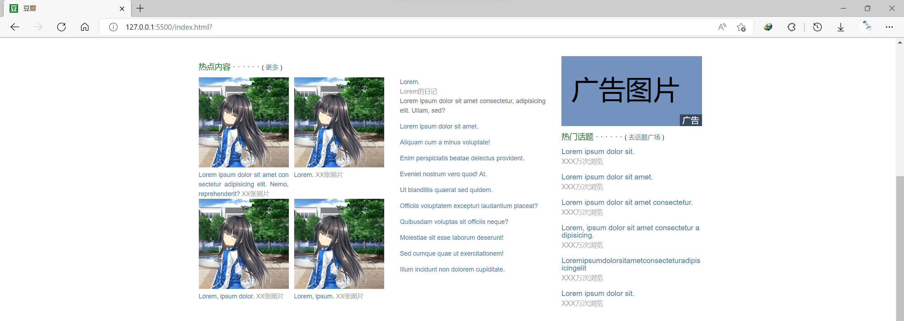This screenshot has width=904, height=321.
Task: Close the 豆瓣 tab
Action: 122,8
